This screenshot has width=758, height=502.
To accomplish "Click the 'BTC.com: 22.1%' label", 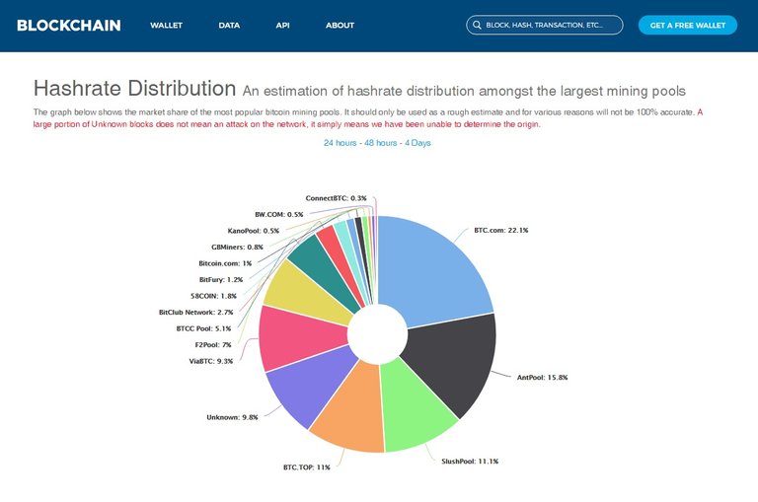I will tap(500, 231).
